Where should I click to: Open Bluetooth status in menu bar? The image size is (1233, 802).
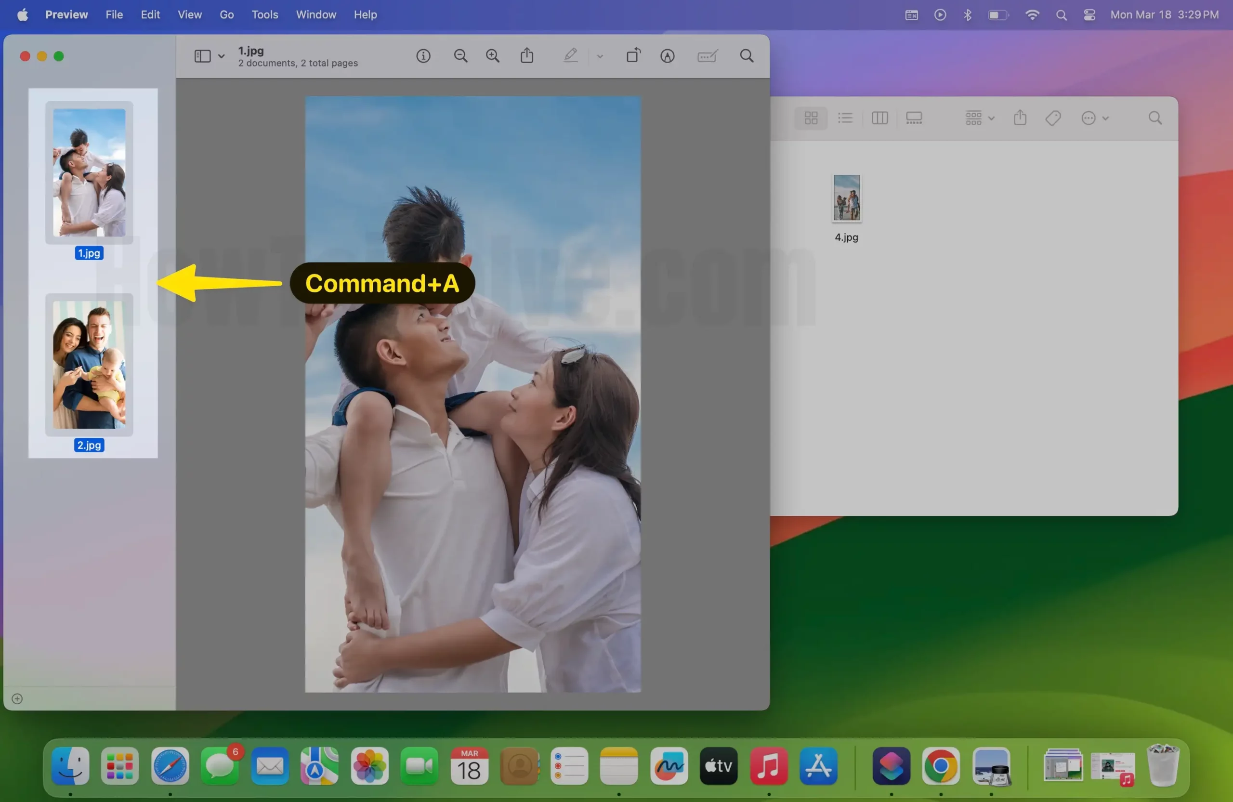[x=967, y=14]
